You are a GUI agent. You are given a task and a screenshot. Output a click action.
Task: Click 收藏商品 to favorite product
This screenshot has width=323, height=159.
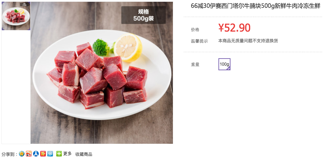pos(84,154)
